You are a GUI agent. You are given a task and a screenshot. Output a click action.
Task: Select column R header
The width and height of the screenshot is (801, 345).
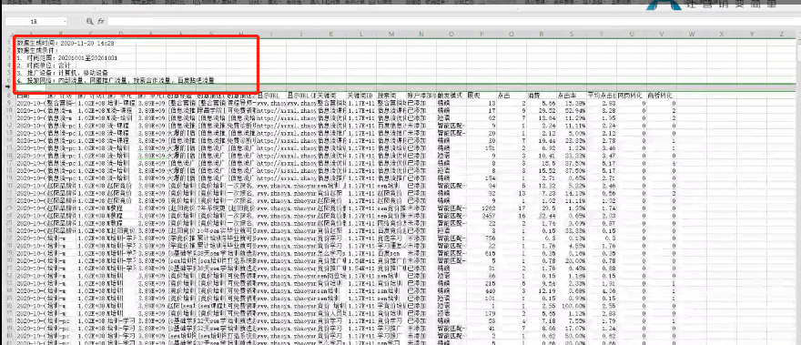point(541,35)
